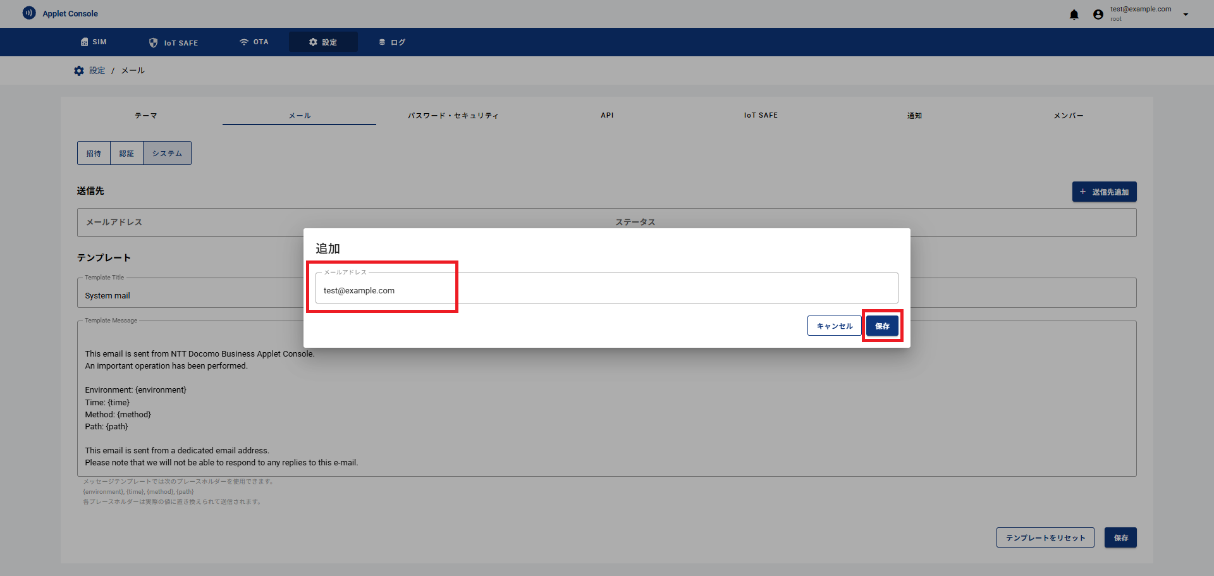Open the IoT SAFE navigation menu
Image resolution: width=1214 pixels, height=576 pixels.
point(174,42)
